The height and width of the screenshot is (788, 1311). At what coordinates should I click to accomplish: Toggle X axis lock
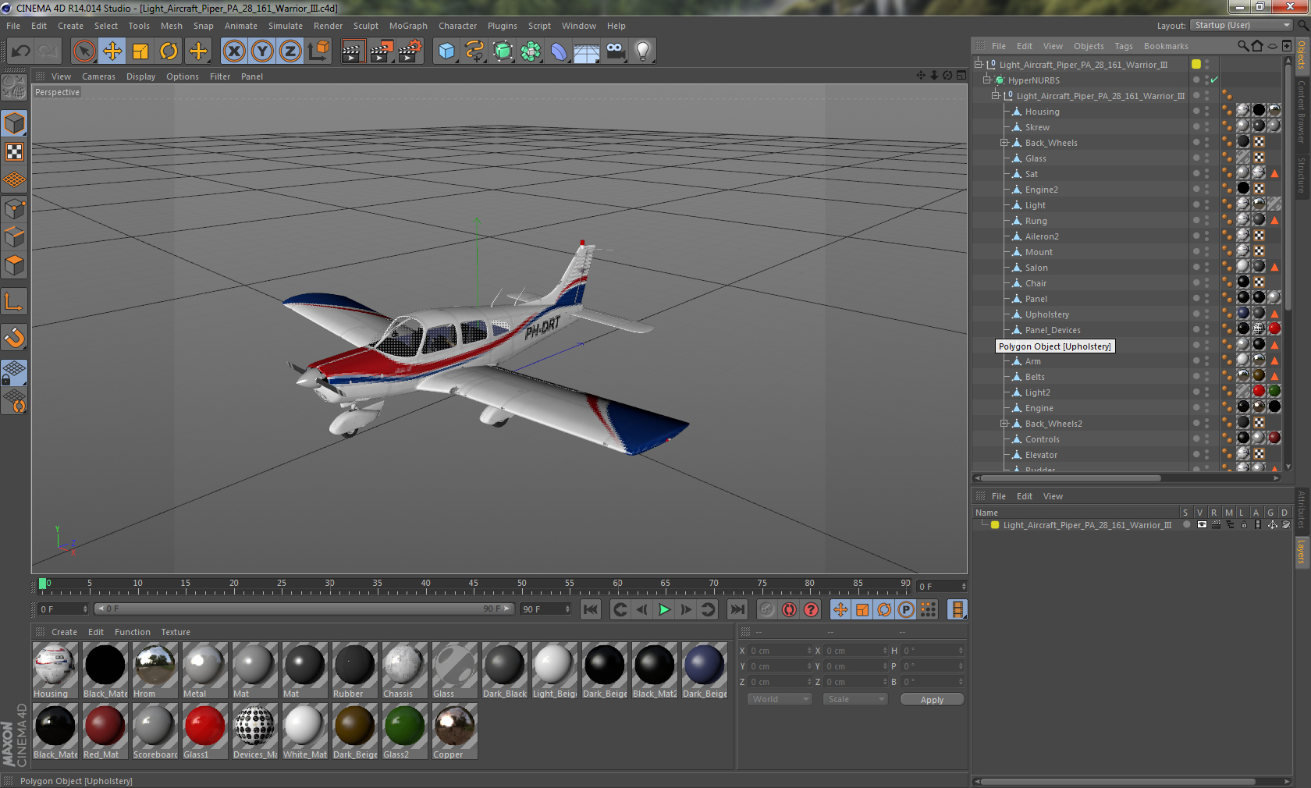233,51
